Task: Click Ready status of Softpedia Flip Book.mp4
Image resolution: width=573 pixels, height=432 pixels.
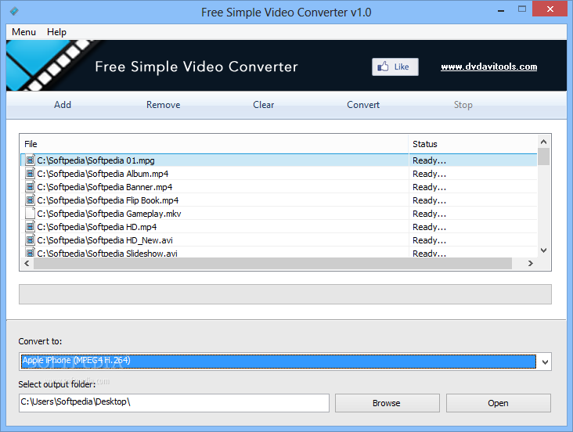Action: coord(430,200)
